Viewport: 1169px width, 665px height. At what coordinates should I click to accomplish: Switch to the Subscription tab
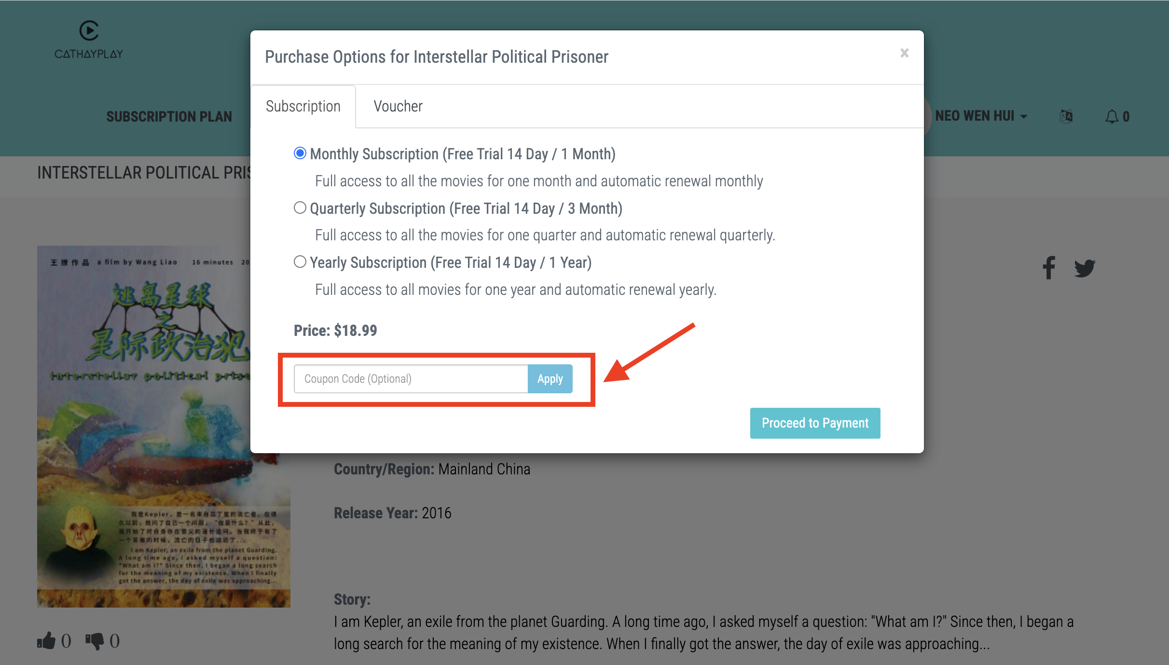click(x=303, y=106)
